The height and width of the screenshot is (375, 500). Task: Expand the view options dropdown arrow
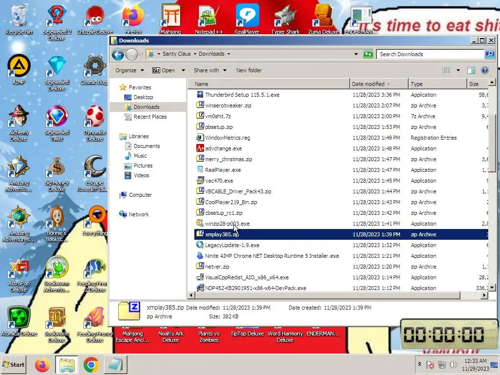458,70
